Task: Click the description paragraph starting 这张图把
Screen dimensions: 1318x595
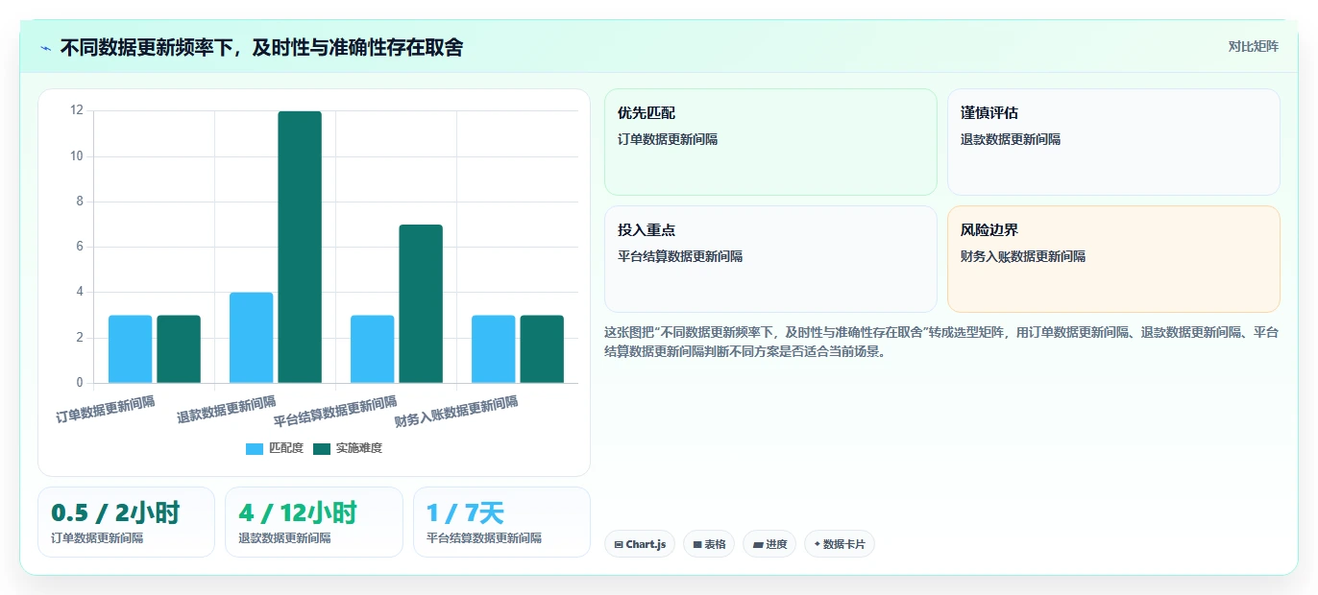Action: (941, 342)
